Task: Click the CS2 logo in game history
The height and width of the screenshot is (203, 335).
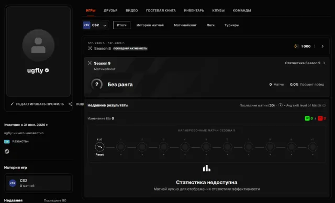Action: click(13, 183)
